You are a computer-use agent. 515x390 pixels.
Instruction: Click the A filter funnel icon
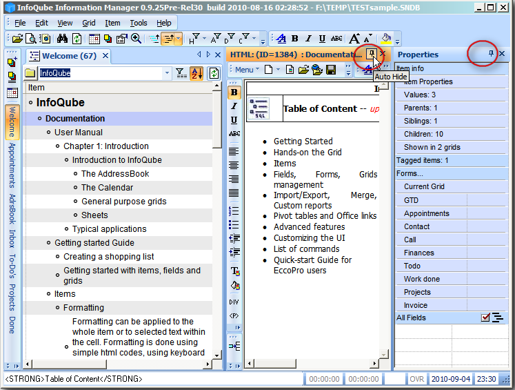coord(216,39)
